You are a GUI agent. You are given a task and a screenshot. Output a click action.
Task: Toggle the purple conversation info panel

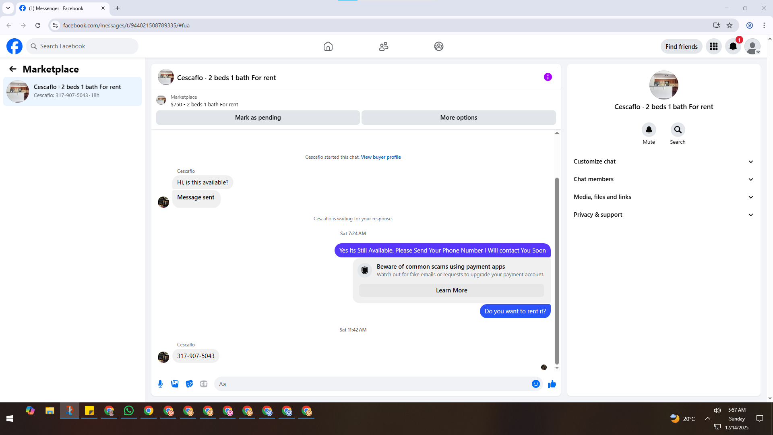click(548, 77)
